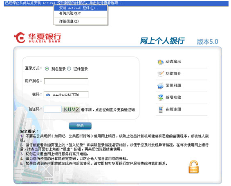The height and width of the screenshot is (186, 231).
Task: Click 版本5.0 version text
Action: (207, 42)
